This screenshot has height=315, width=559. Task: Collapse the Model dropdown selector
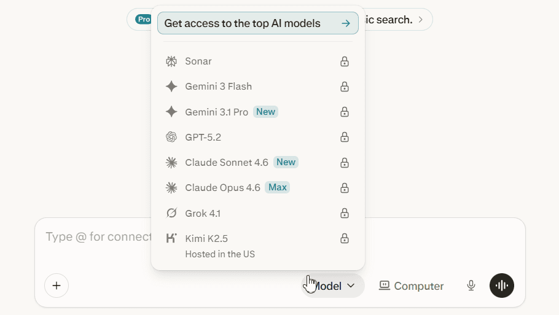coord(334,286)
